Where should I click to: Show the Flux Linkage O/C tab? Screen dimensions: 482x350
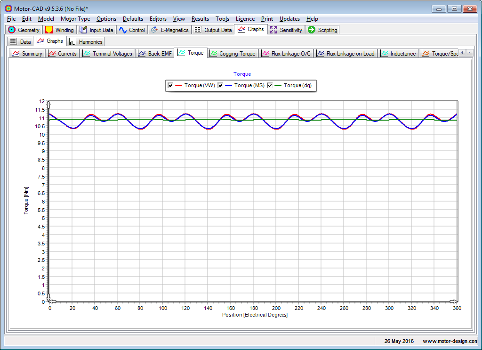[286, 54]
